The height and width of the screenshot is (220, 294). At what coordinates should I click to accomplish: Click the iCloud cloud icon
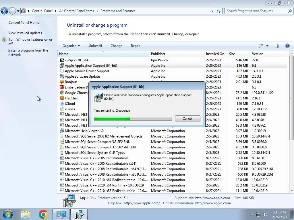pos(62,103)
